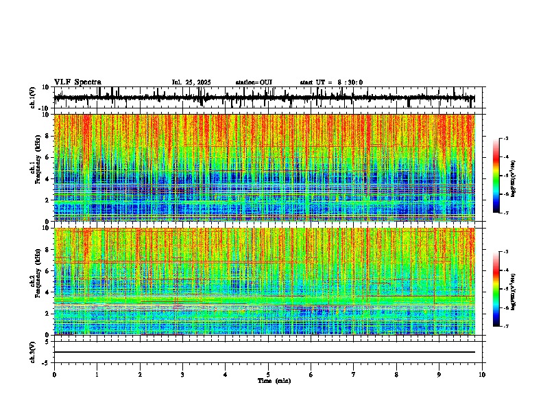Click time axis tick label "4"

tap(226, 375)
